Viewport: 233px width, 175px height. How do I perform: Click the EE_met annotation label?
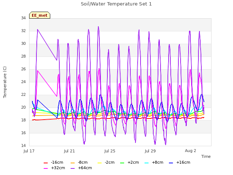click(40, 15)
